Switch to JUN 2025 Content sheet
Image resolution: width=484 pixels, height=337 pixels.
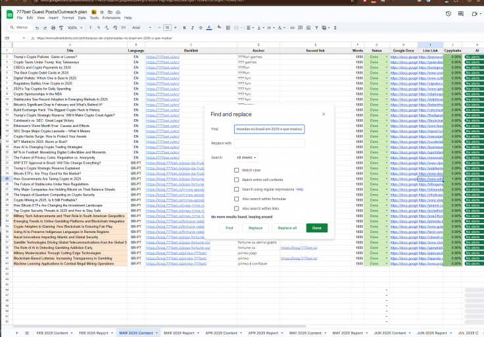click(x=390, y=333)
